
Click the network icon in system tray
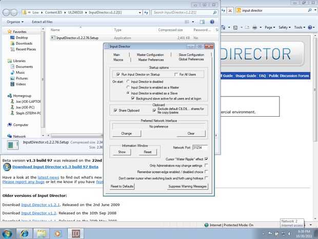tap(284, 234)
